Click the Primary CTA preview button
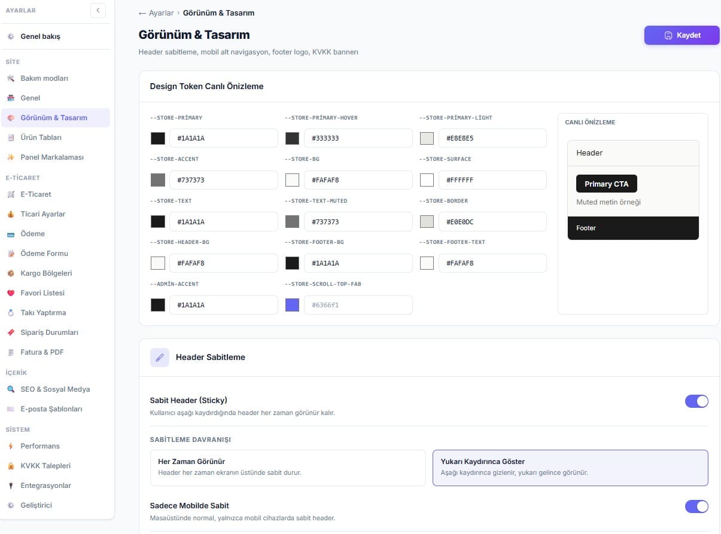This screenshot has width=721, height=534. click(607, 184)
